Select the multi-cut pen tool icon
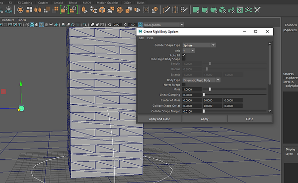The image size is (298, 183). coord(166,10)
